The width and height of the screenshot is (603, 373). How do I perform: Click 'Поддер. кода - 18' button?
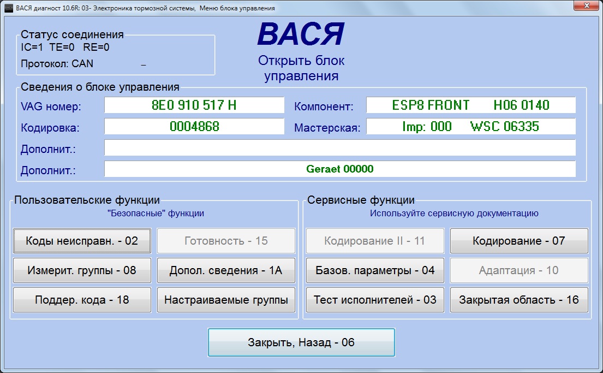[82, 300]
